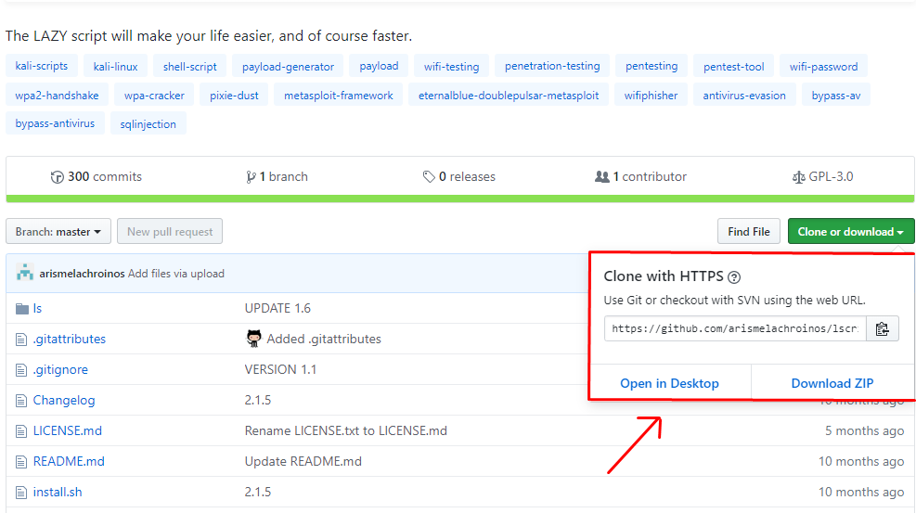Copy clone URL with the clipboard icon
Viewport: 916px width, 513px height.
click(x=882, y=329)
